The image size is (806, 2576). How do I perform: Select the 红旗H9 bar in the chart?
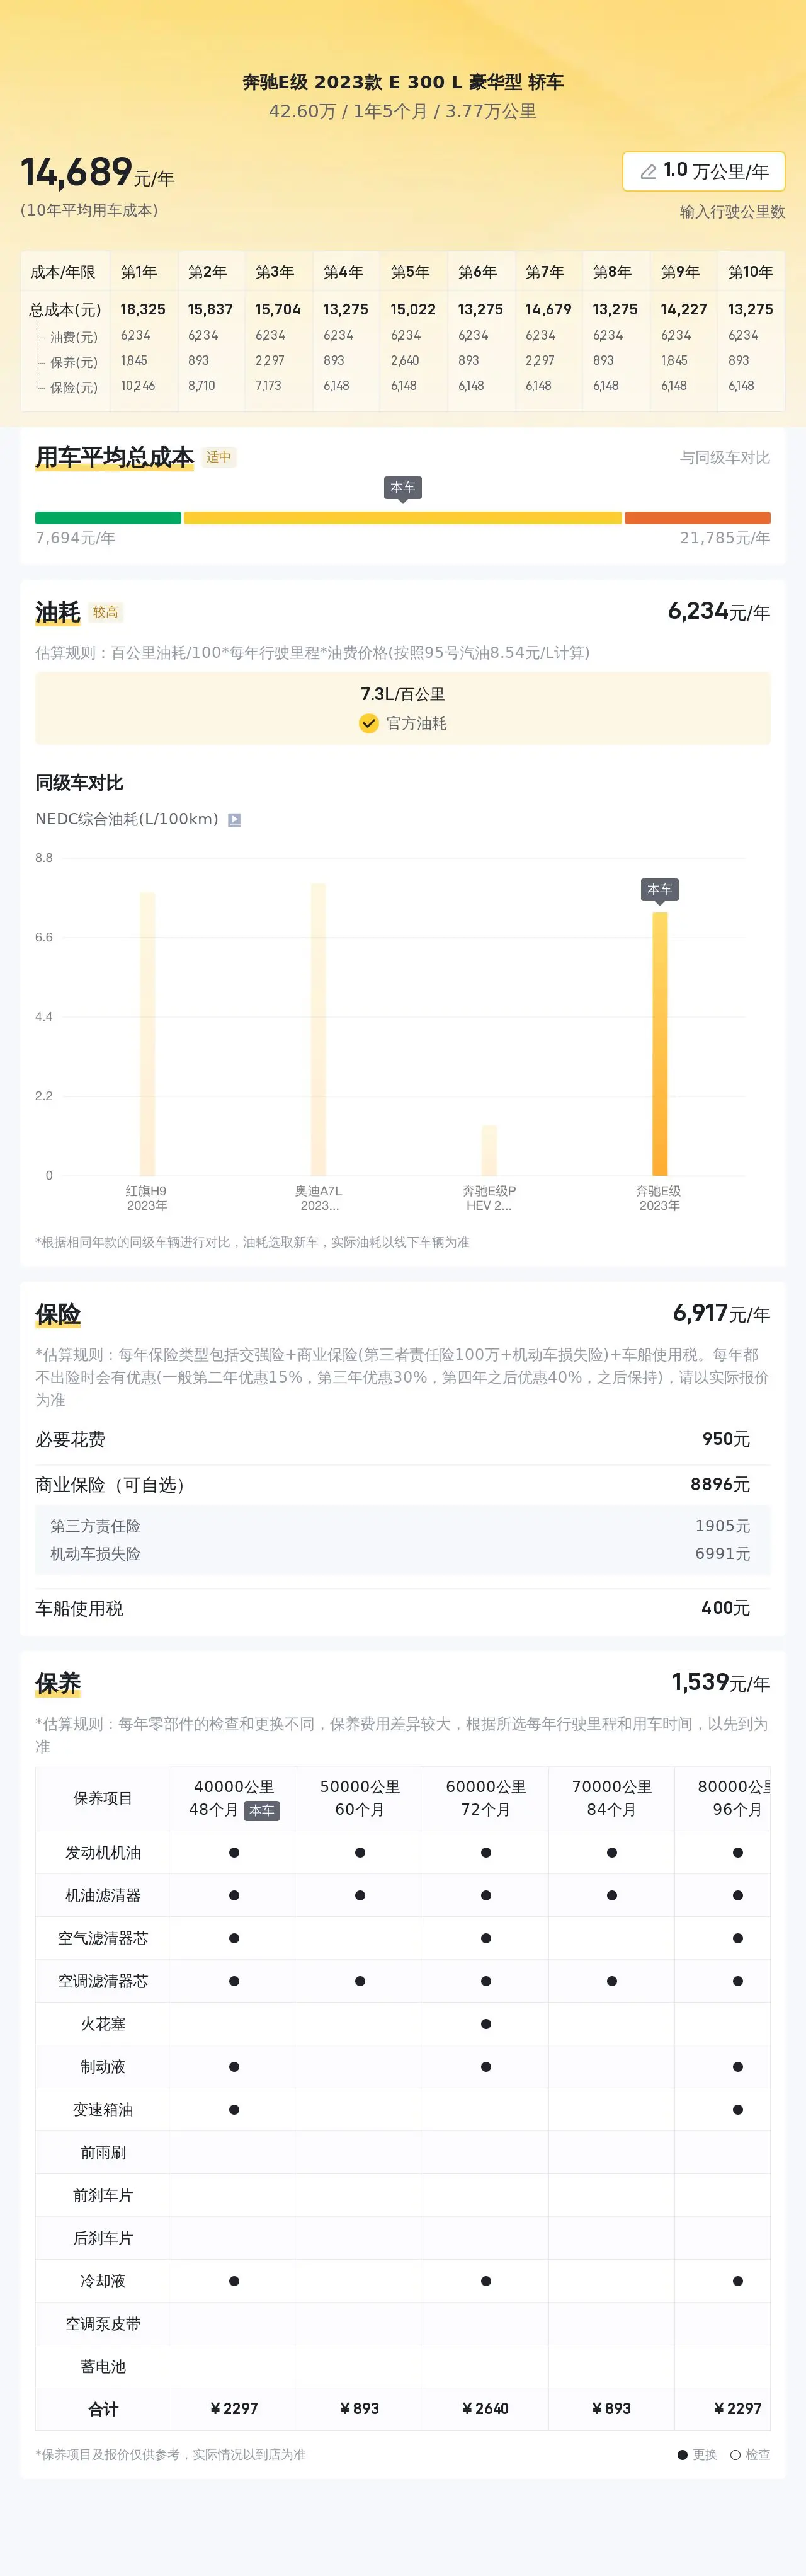(x=147, y=1033)
